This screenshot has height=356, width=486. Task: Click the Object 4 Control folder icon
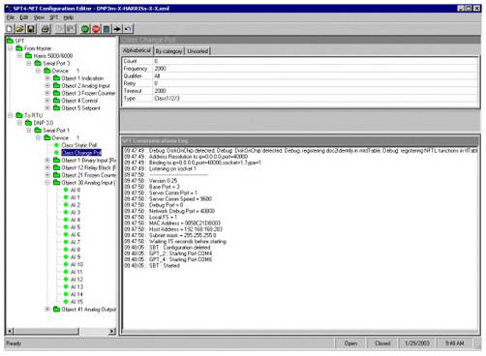(56, 101)
